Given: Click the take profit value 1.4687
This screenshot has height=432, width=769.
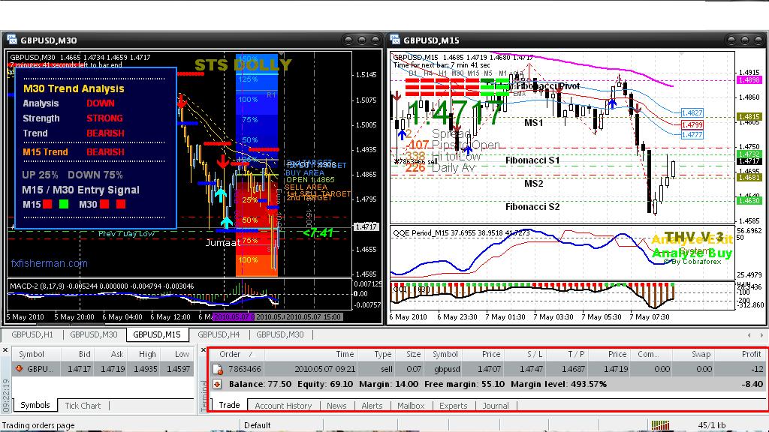Looking at the screenshot, I should tap(573, 369).
